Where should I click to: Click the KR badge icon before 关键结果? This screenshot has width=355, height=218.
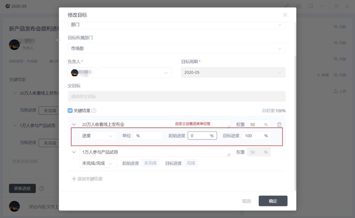[x=70, y=111]
